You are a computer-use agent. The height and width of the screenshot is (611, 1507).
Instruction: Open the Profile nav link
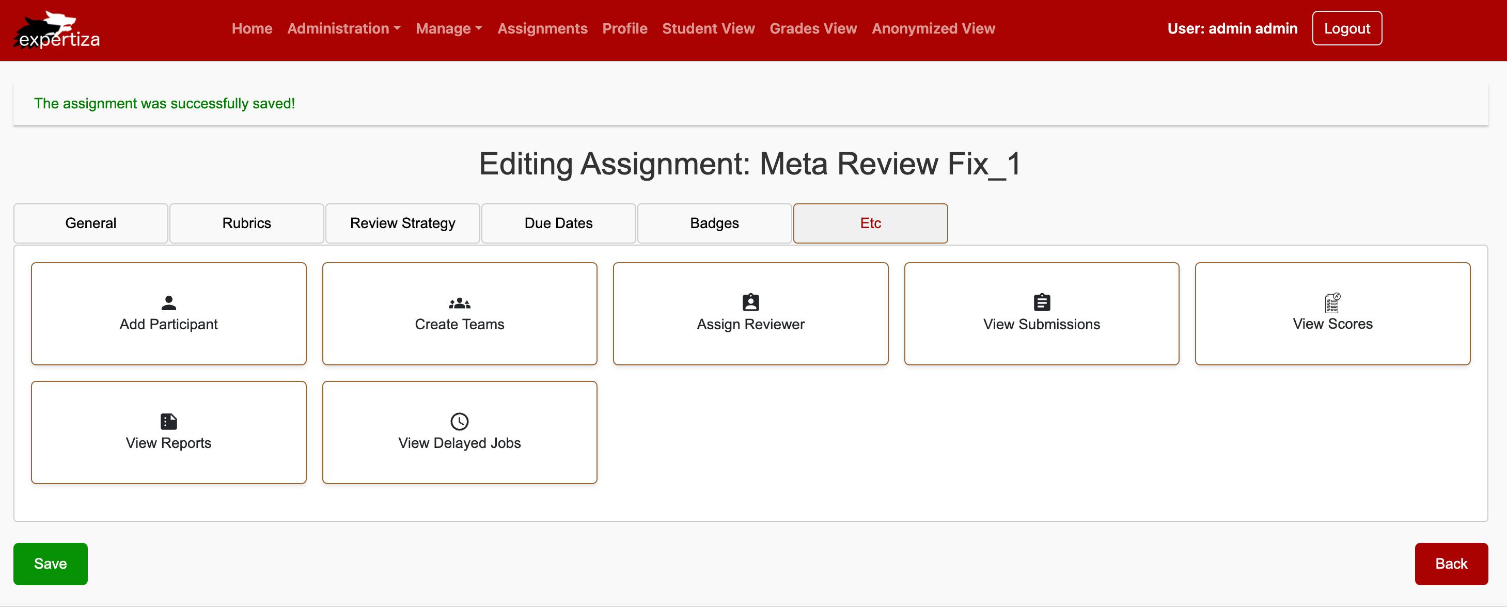(625, 29)
